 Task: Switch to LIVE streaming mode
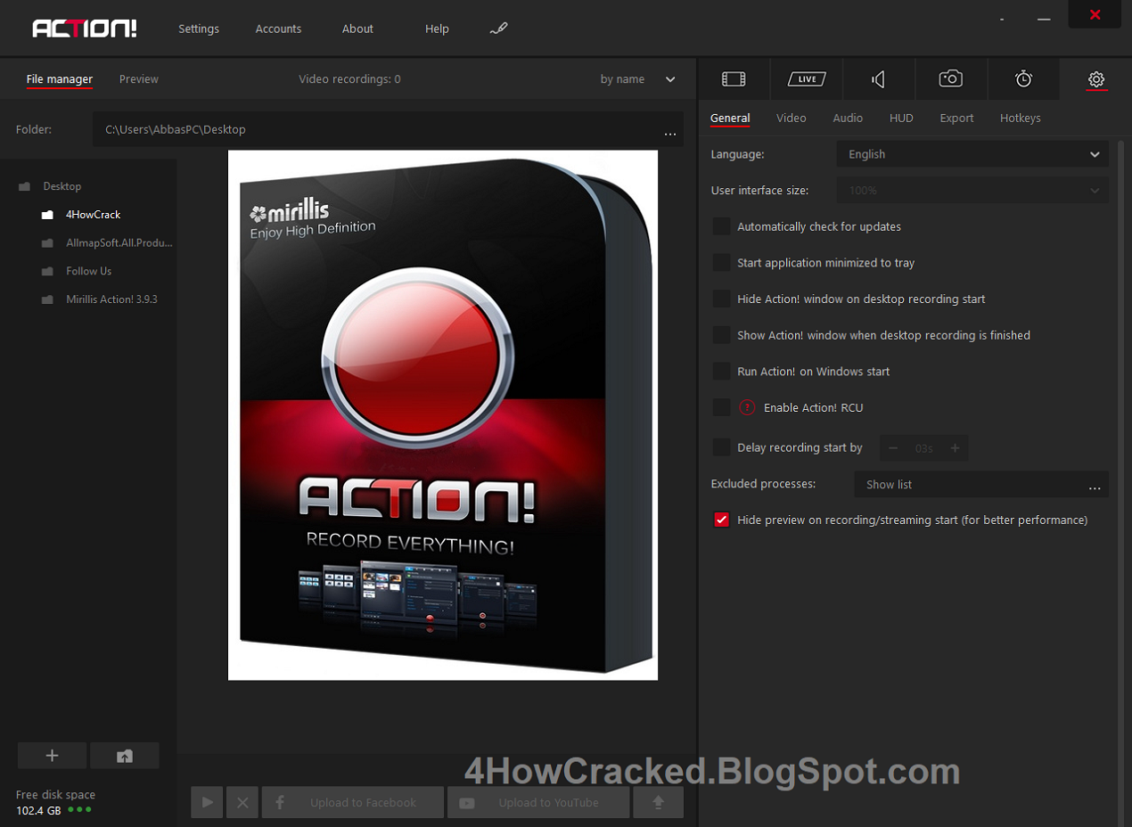[x=807, y=79]
